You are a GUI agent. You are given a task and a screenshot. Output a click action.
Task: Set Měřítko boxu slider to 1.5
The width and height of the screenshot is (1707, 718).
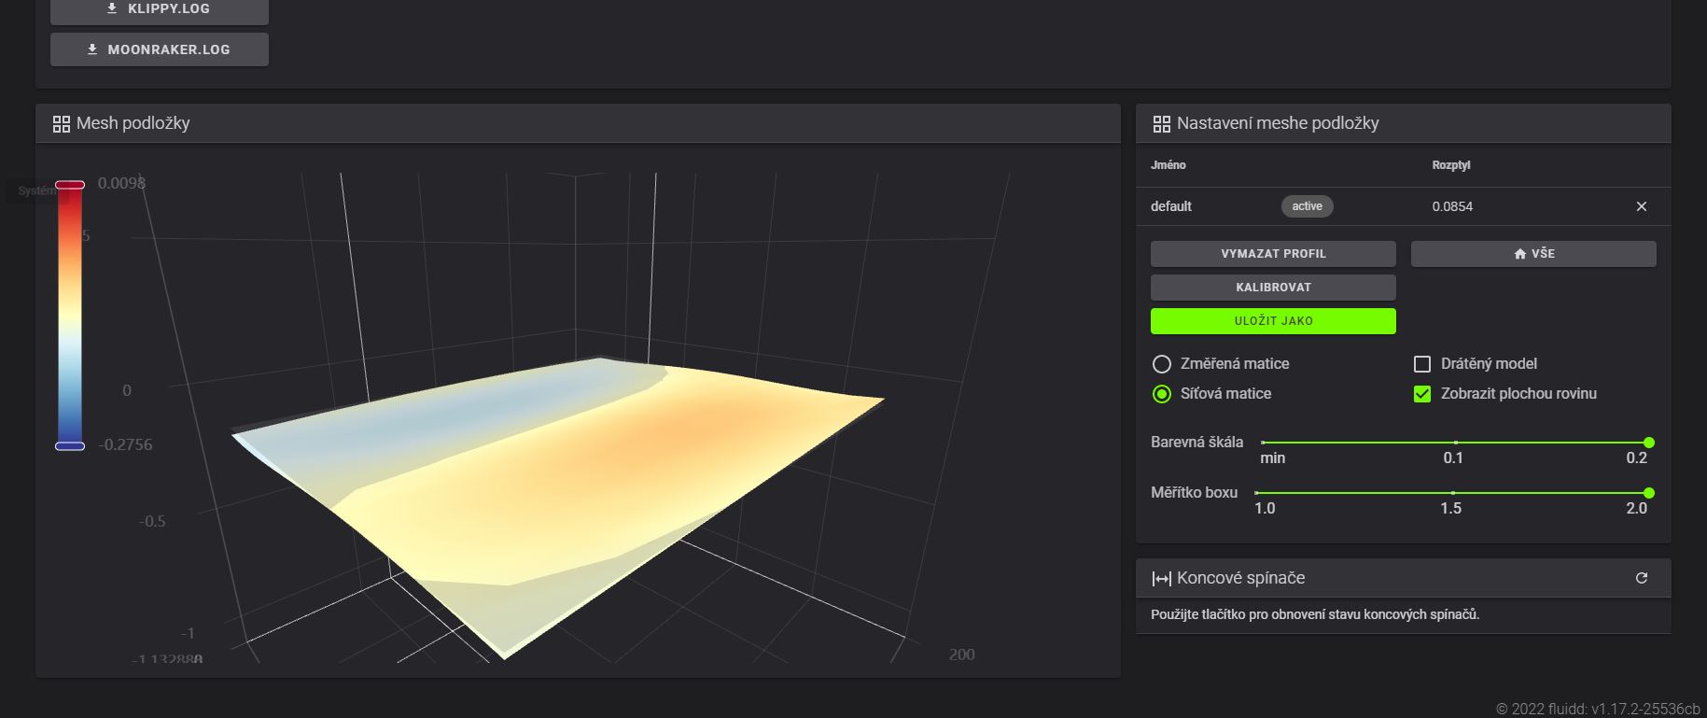click(1452, 493)
